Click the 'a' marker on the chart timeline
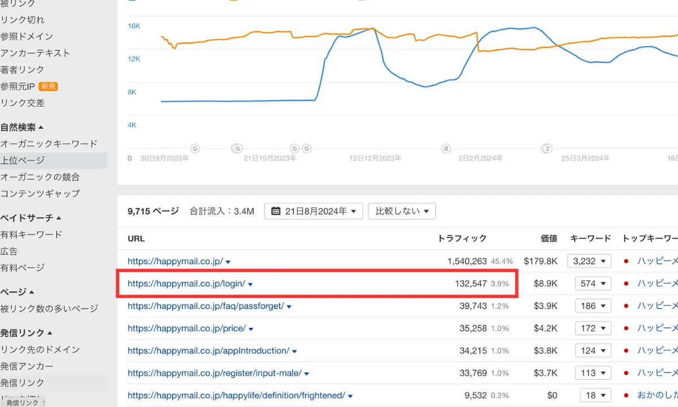The height and width of the screenshot is (407, 678). click(446, 148)
